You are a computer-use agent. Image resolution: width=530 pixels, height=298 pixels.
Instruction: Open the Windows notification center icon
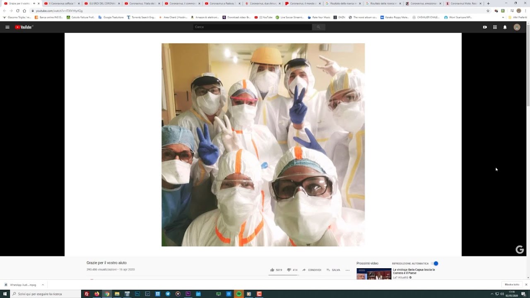(523, 294)
